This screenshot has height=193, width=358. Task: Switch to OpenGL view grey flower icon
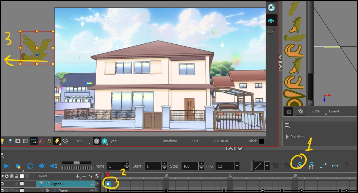pos(97,141)
